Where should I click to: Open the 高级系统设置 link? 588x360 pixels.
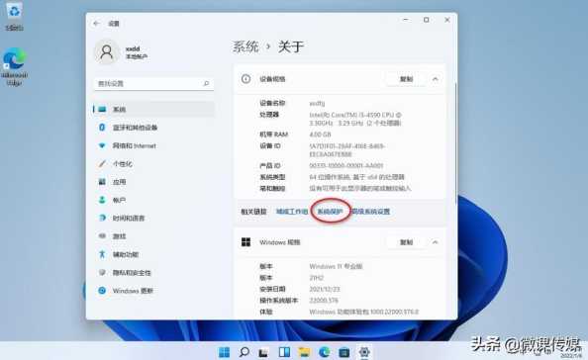371,212
